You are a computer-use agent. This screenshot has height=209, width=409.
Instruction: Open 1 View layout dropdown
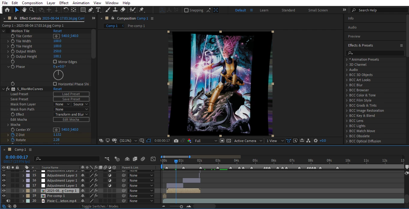pos(275,141)
